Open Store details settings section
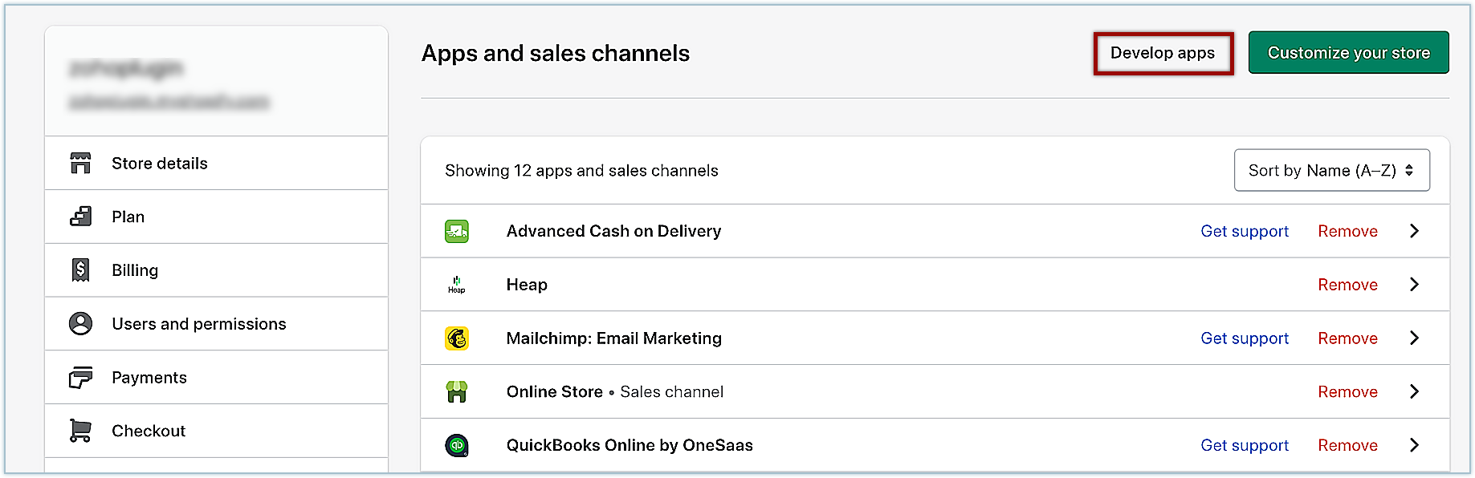The image size is (1475, 478). coord(217,163)
